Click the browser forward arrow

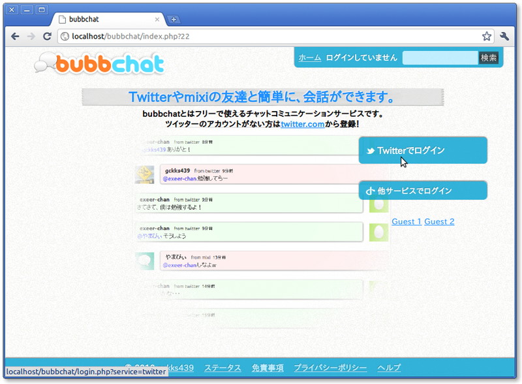click(31, 36)
